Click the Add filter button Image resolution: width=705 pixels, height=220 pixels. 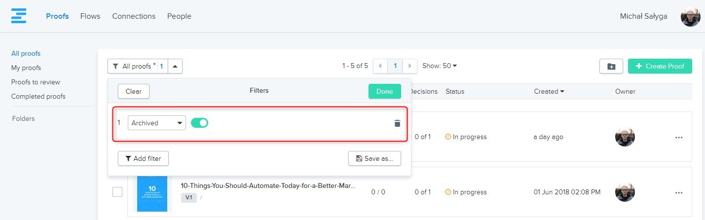click(143, 158)
